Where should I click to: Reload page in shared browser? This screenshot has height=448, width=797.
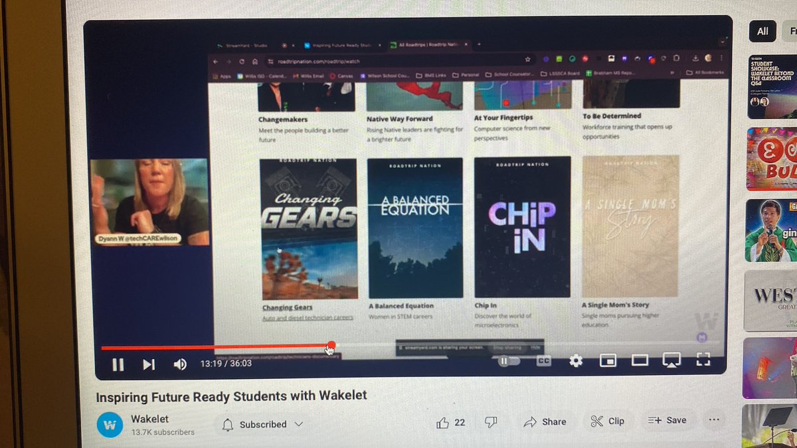(241, 61)
